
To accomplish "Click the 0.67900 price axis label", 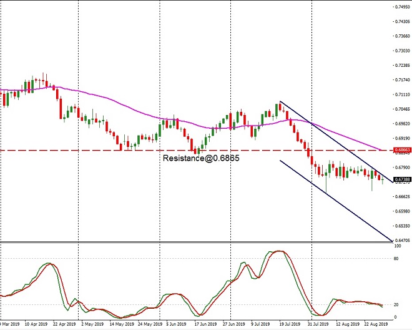I will click(x=403, y=167).
